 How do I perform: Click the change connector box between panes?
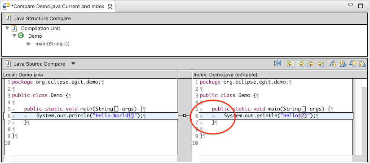[x=185, y=115]
